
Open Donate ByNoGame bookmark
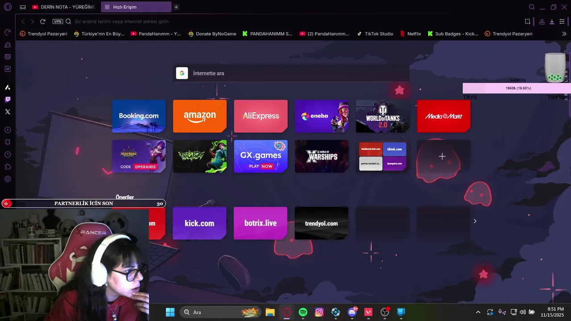click(212, 33)
